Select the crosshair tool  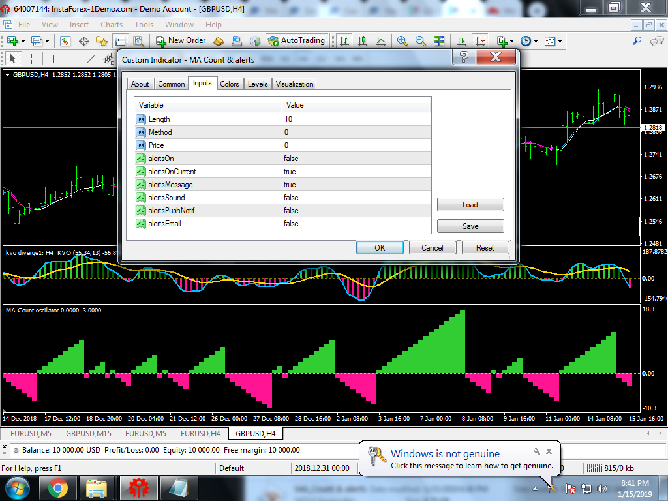point(31,58)
